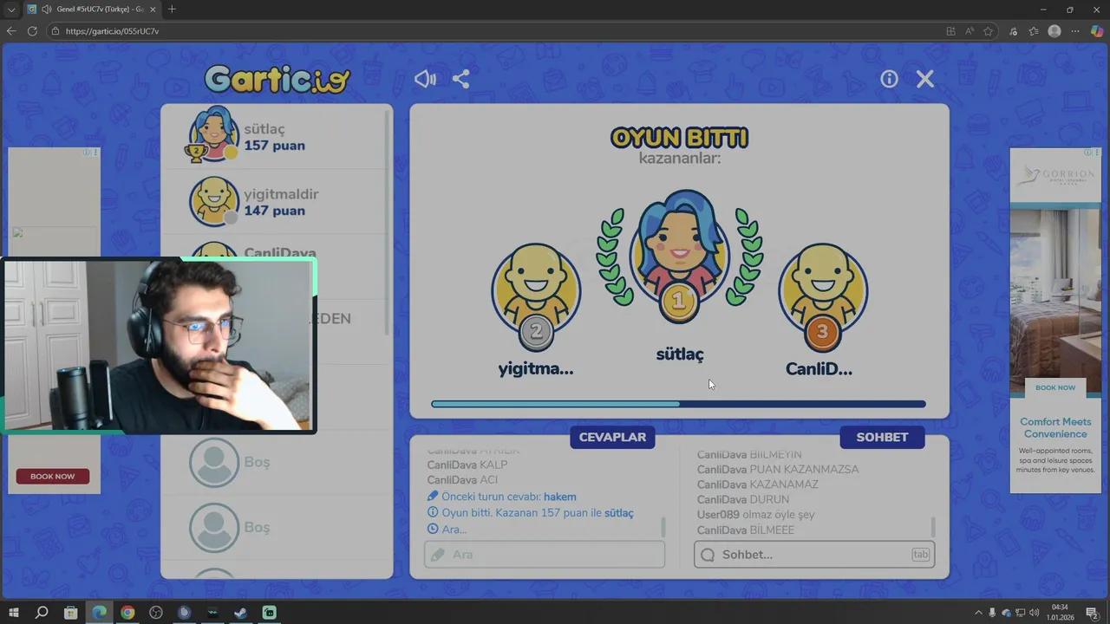Open the SOHBET tab
The width and height of the screenshot is (1110, 624).
coord(882,437)
